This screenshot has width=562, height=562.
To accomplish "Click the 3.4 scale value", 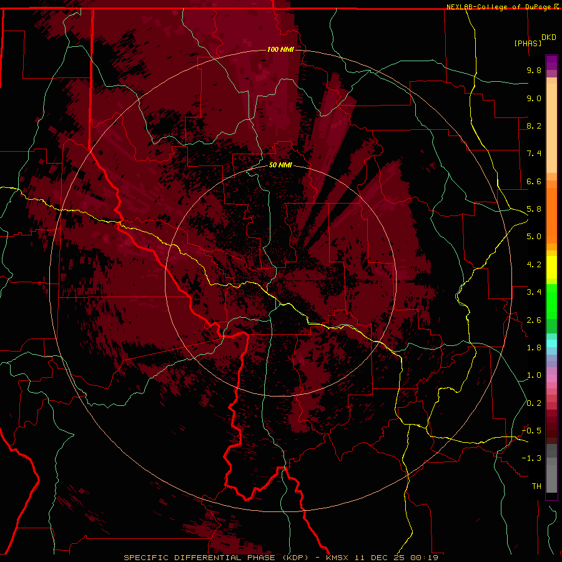I will click(x=534, y=292).
